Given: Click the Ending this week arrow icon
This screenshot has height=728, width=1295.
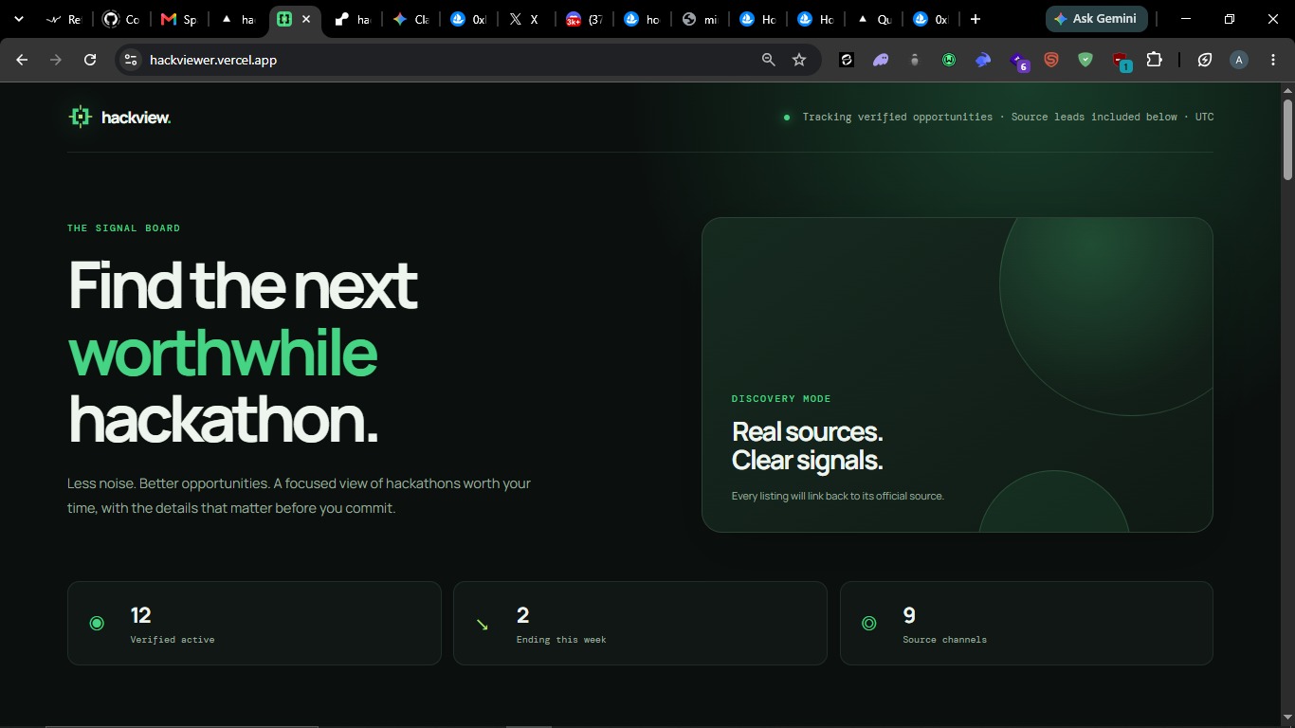Looking at the screenshot, I should pyautogui.click(x=483, y=625).
